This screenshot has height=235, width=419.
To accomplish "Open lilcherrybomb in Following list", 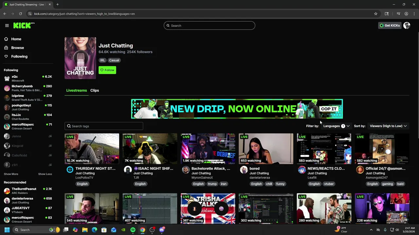I will pyautogui.click(x=28, y=88).
